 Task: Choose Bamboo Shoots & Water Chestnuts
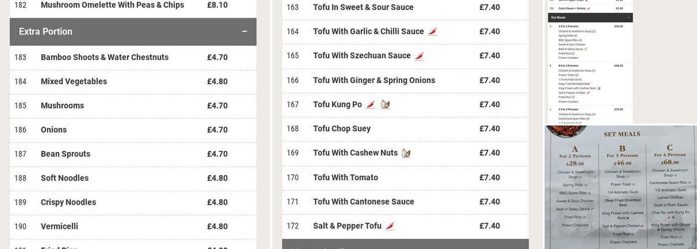point(105,57)
